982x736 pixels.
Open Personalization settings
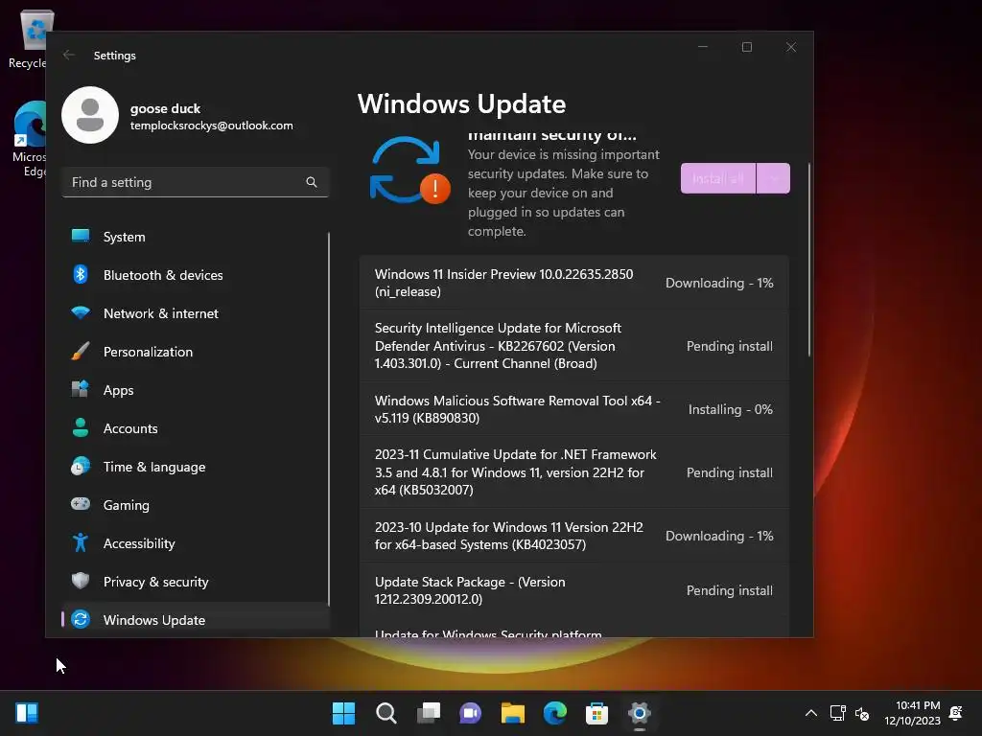196,352
